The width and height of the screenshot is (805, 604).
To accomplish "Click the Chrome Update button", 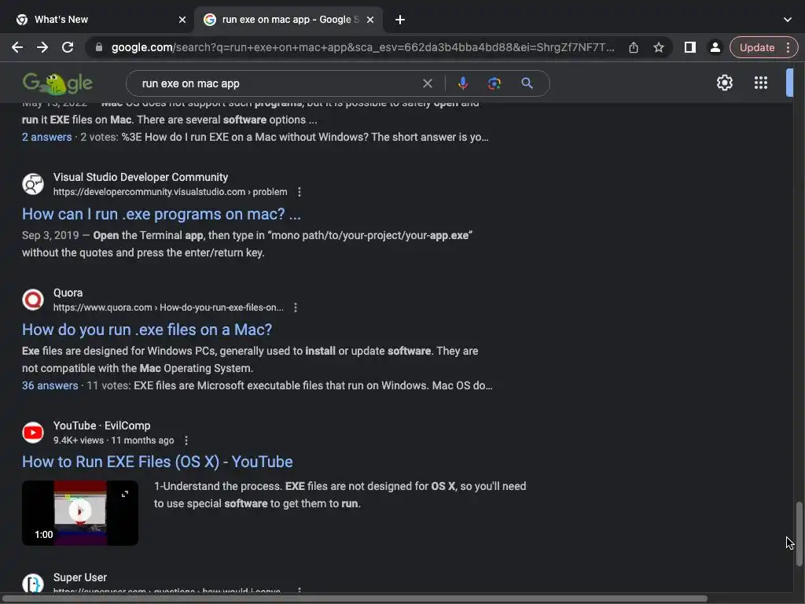I will click(x=757, y=47).
